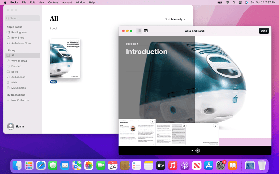Image resolution: width=279 pixels, height=174 pixels.
Task: Open System Preferences from the Dock
Action: (x=221, y=166)
